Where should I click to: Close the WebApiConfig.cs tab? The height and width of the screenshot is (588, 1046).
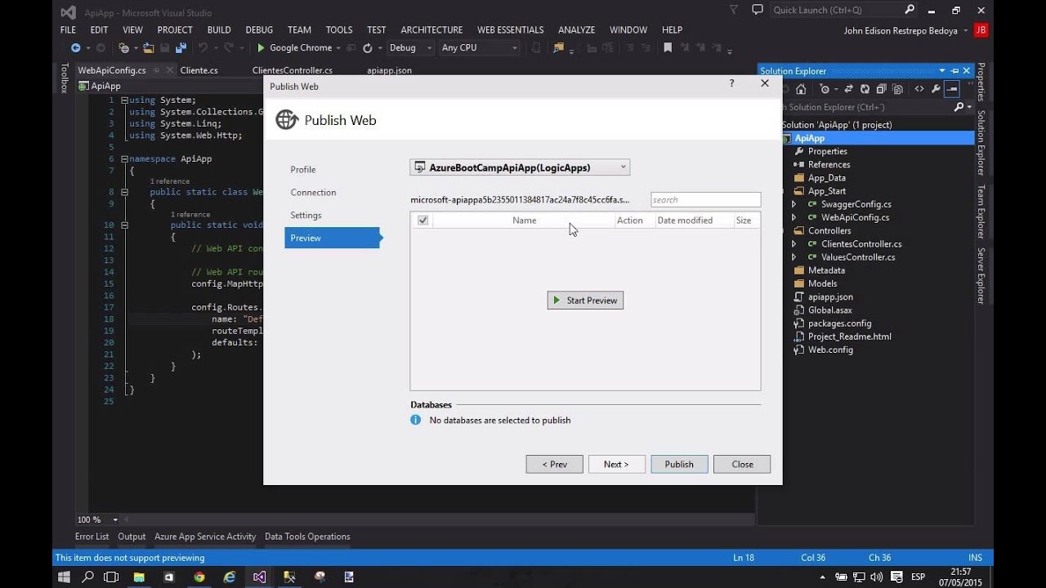coord(168,70)
